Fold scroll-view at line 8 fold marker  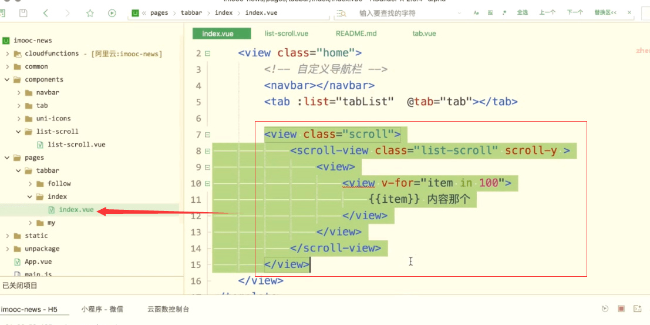[208, 151]
